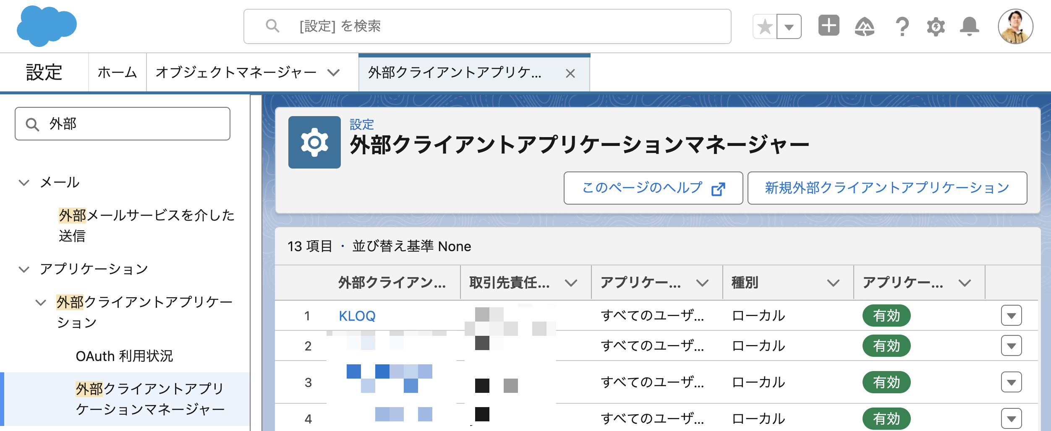Open the Trailhead guidance icon
Image resolution: width=1051 pixels, height=431 pixels.
pyautogui.click(x=865, y=27)
